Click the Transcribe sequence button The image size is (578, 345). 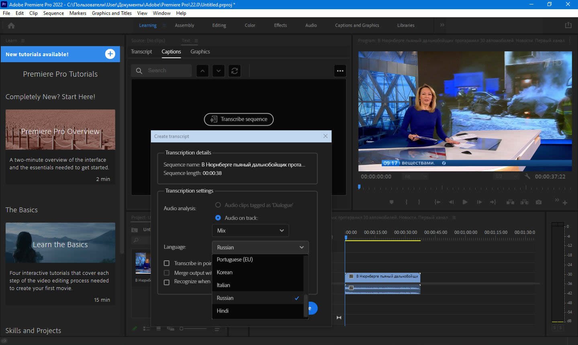click(239, 119)
